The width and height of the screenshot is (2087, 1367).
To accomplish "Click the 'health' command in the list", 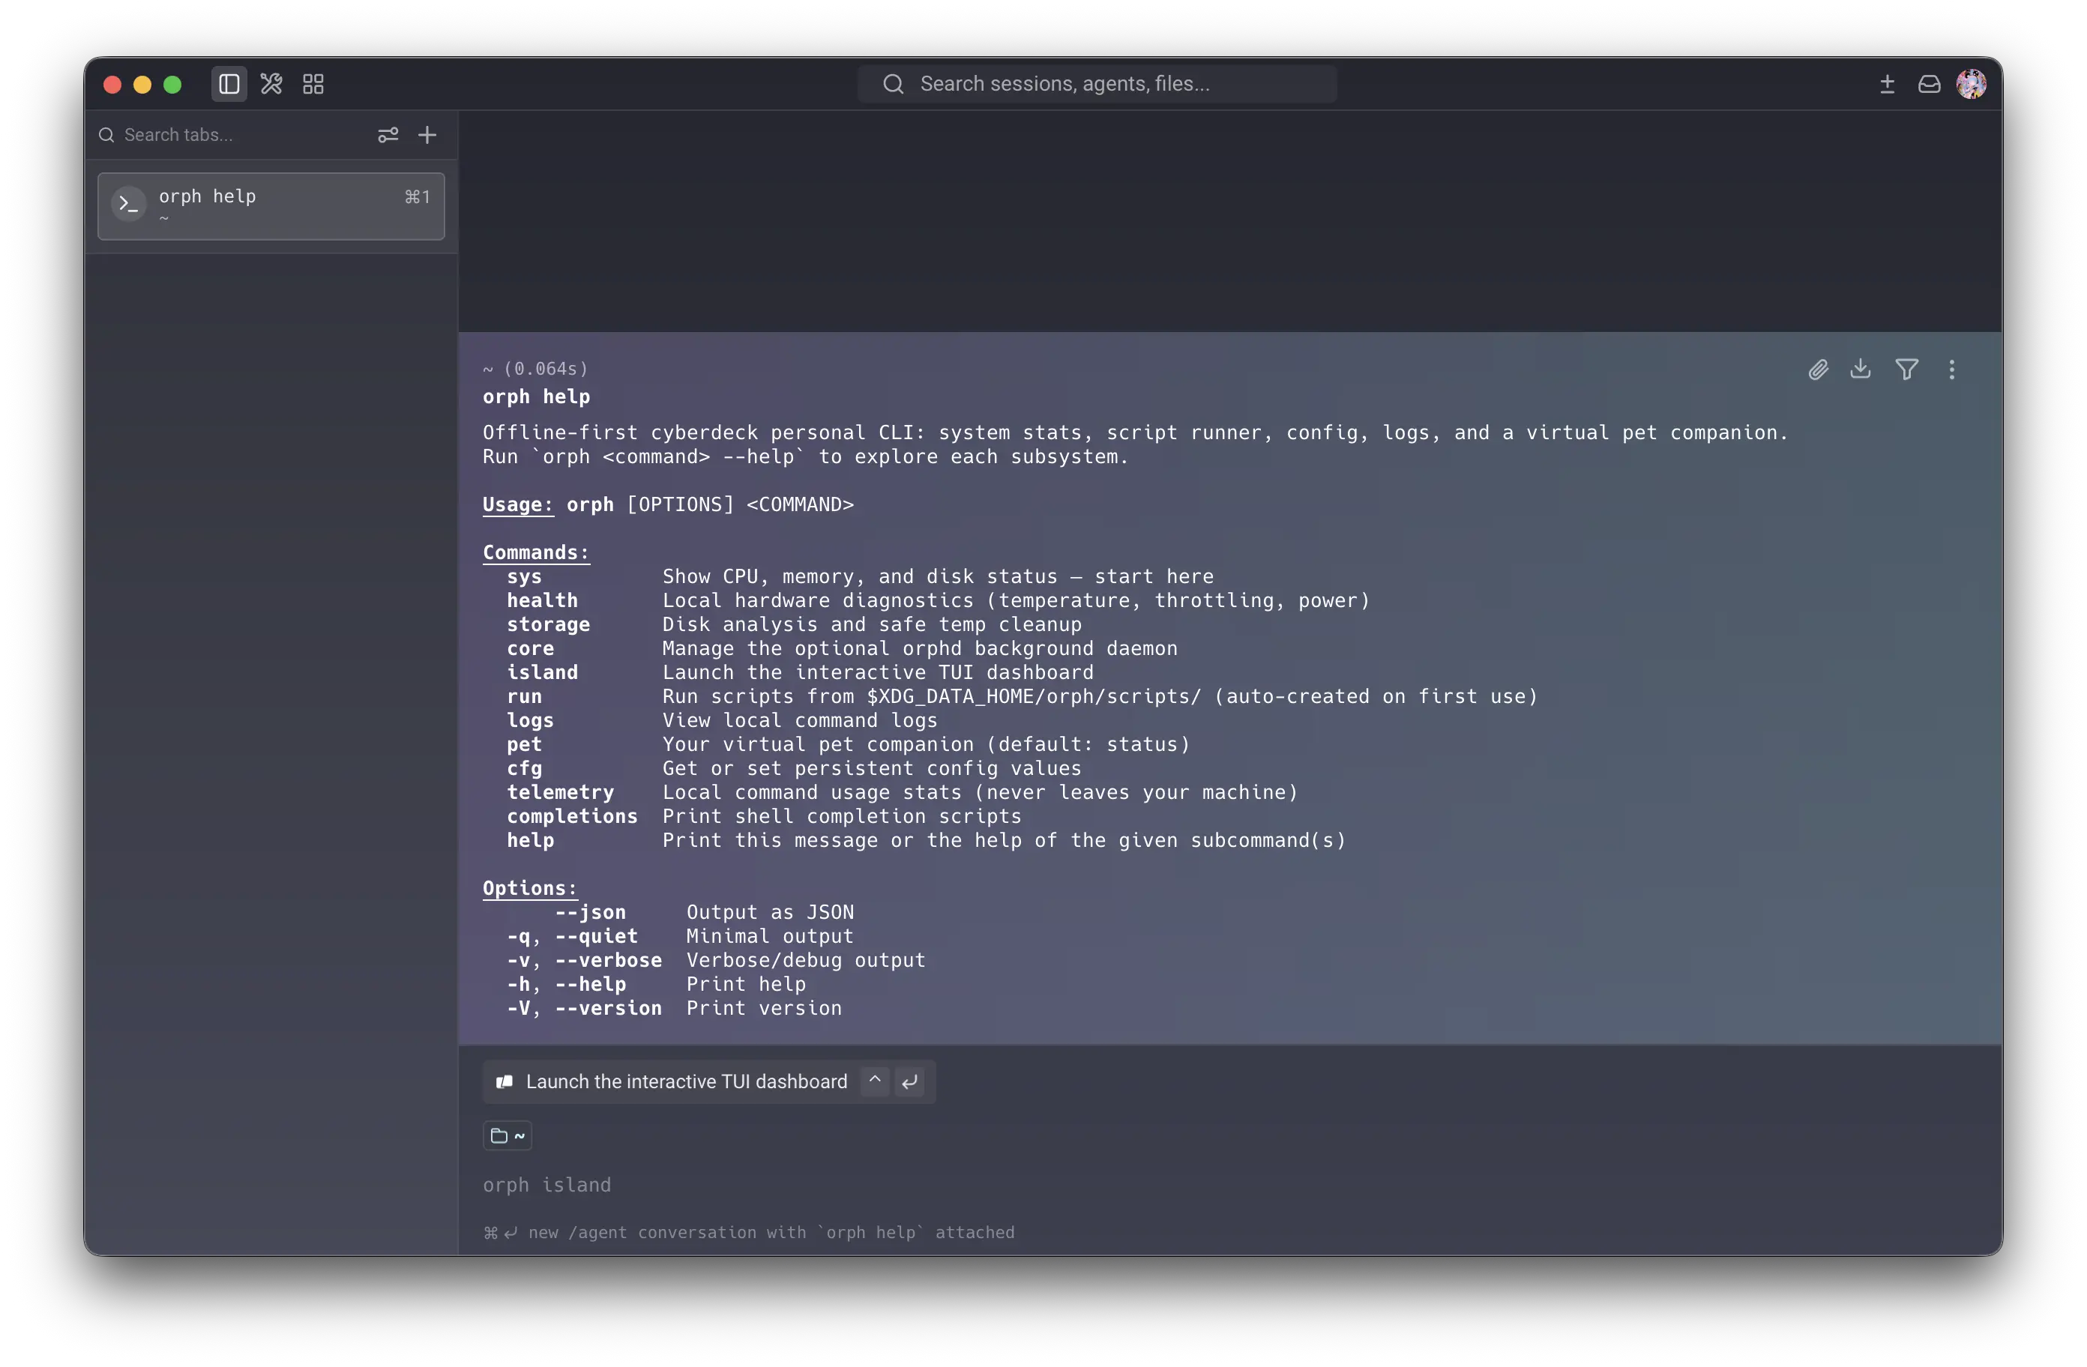I will [x=542, y=600].
